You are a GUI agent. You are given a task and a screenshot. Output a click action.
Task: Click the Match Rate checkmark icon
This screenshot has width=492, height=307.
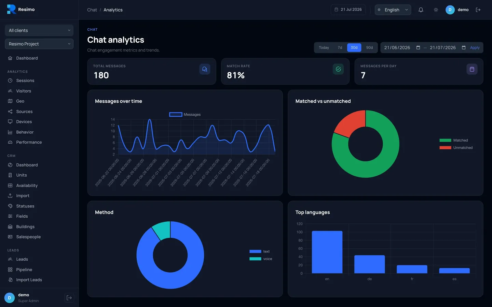338,69
